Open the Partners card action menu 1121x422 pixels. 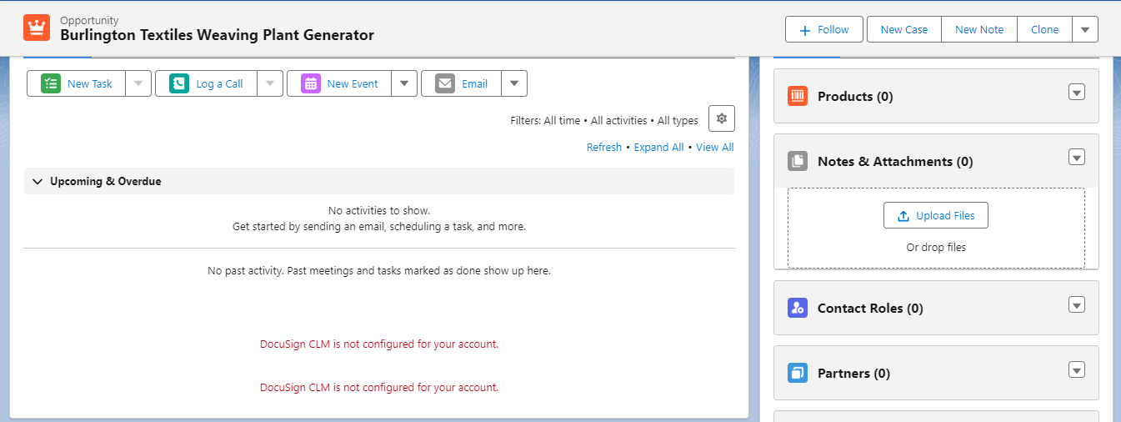[x=1077, y=369]
